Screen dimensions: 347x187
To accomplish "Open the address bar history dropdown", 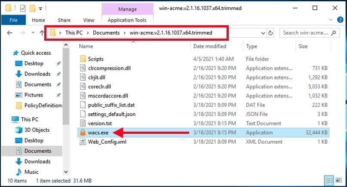I will coord(261,33).
